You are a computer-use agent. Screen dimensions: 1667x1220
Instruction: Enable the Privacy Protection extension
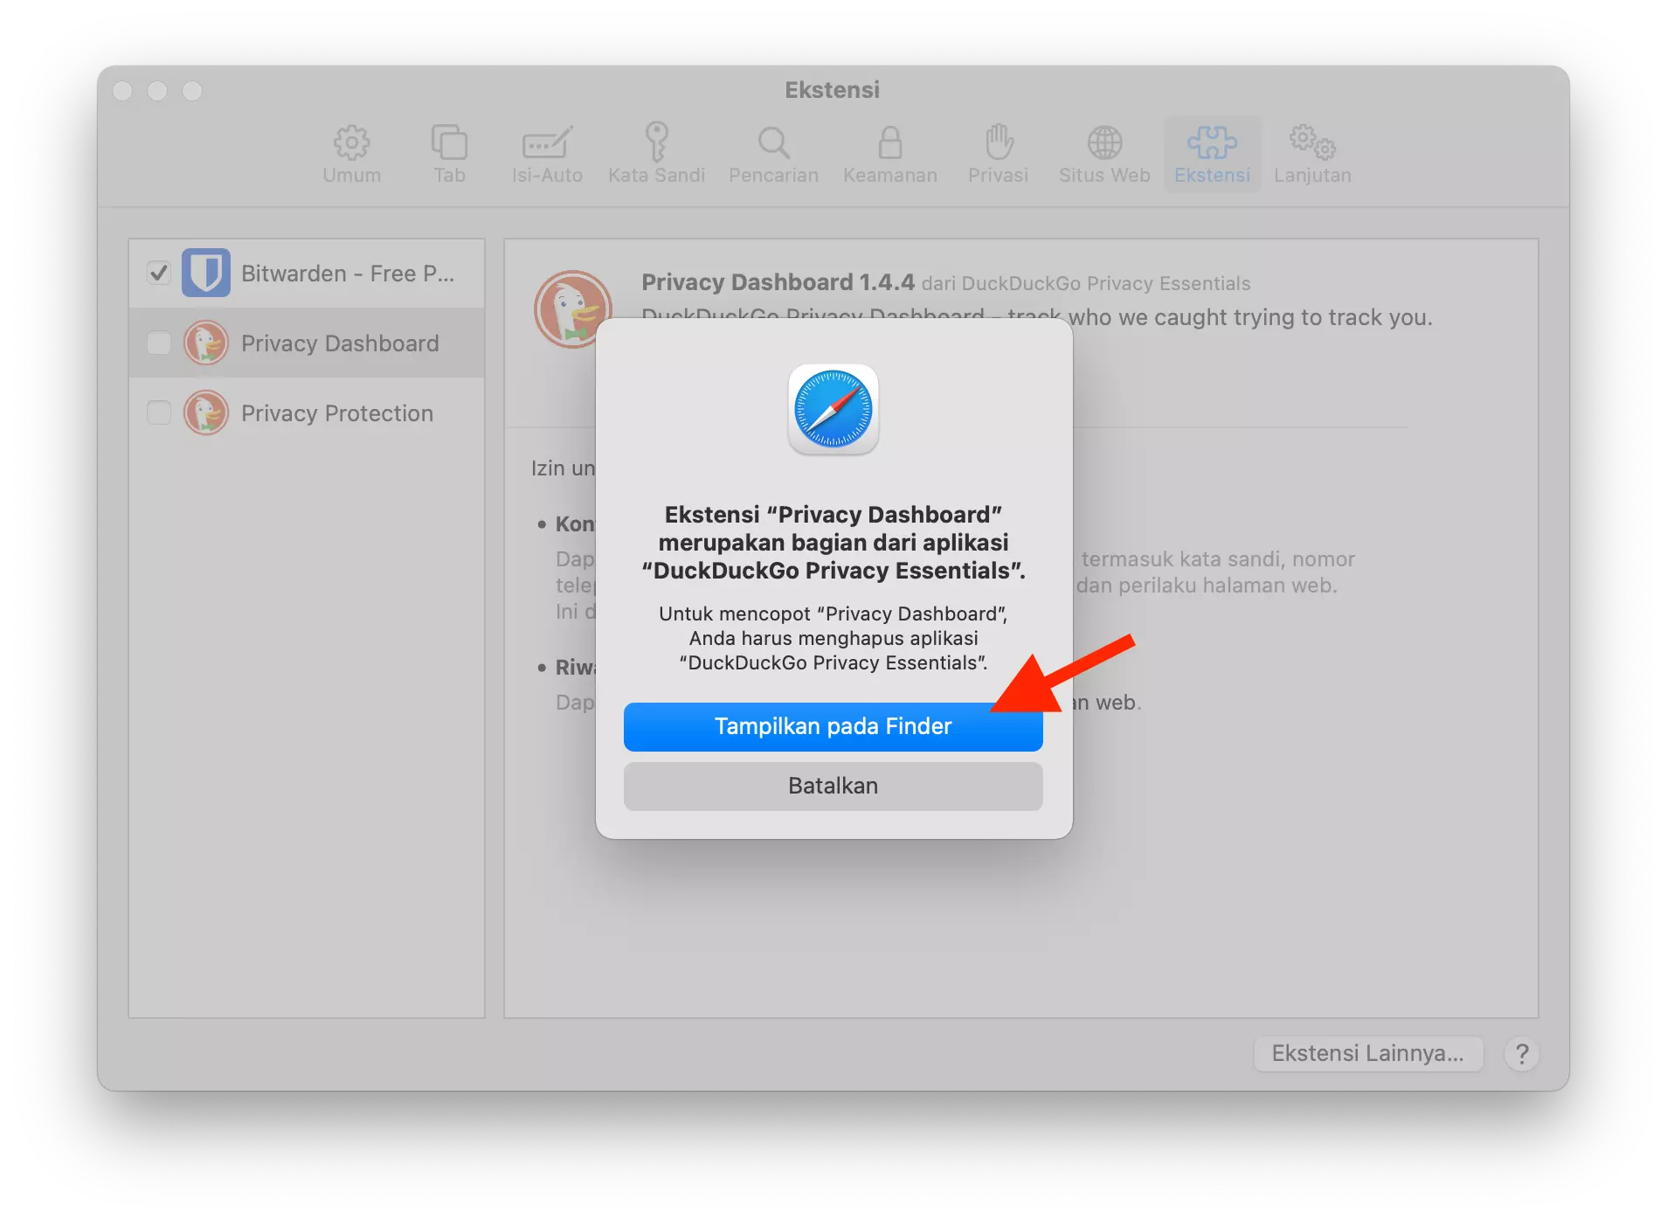pyautogui.click(x=158, y=412)
